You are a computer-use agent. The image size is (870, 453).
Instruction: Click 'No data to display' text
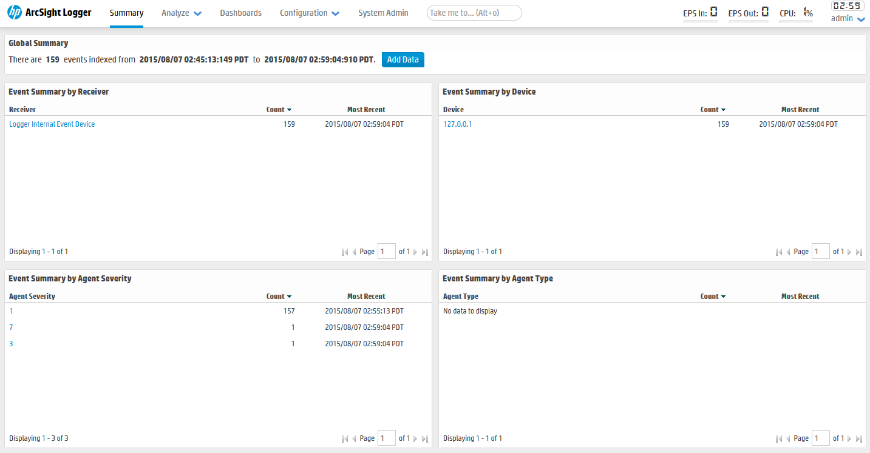(470, 311)
